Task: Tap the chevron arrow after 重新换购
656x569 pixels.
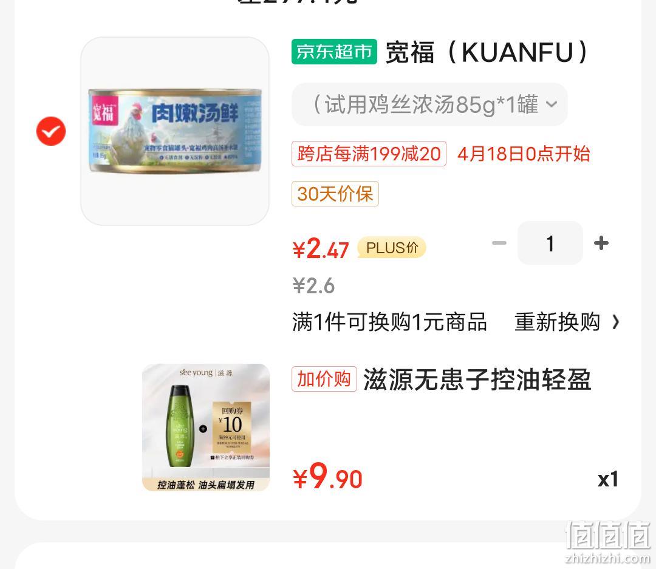Action: 615,322
